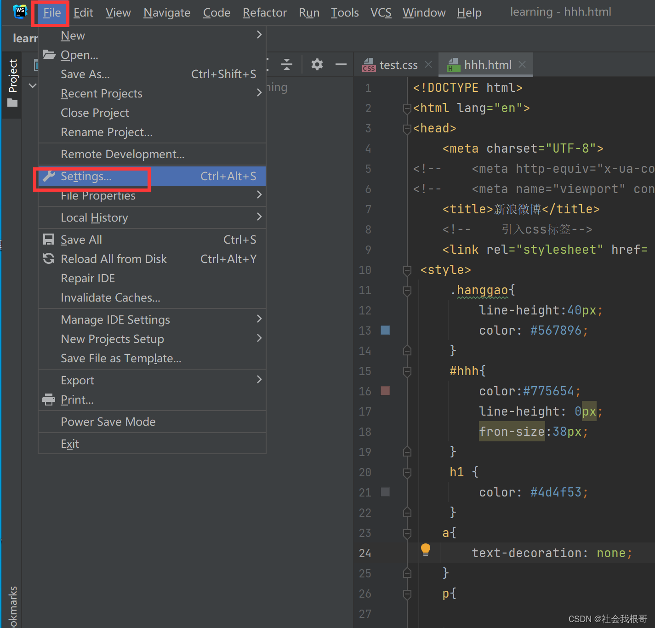Click the Reload All from Disk icon

pos(48,258)
